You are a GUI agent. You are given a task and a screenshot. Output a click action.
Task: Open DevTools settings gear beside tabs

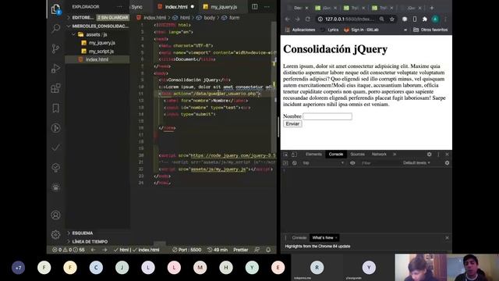pyautogui.click(x=430, y=155)
